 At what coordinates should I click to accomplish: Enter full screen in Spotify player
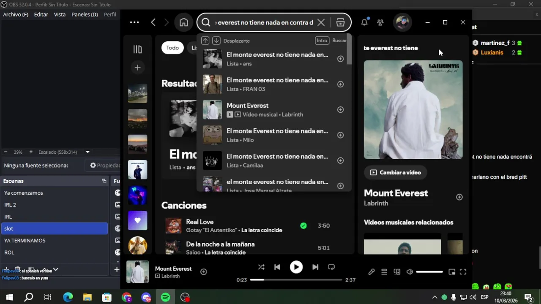coord(463,272)
